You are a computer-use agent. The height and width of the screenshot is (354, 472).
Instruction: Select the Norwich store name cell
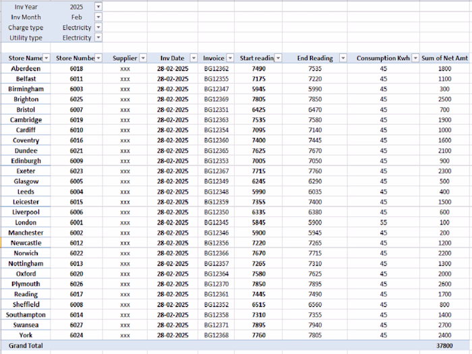point(26,253)
